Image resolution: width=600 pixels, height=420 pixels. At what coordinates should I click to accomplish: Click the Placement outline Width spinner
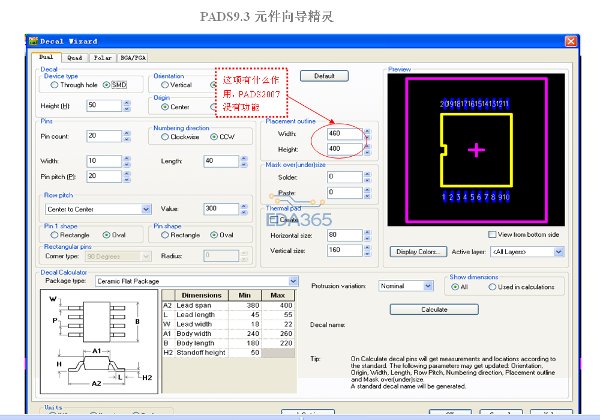point(367,133)
